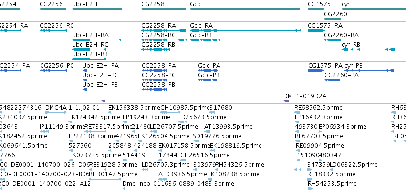This screenshot has height=191, width=406.
Task: Click transcript Gclc-RA
Action: (x=246, y=30)
